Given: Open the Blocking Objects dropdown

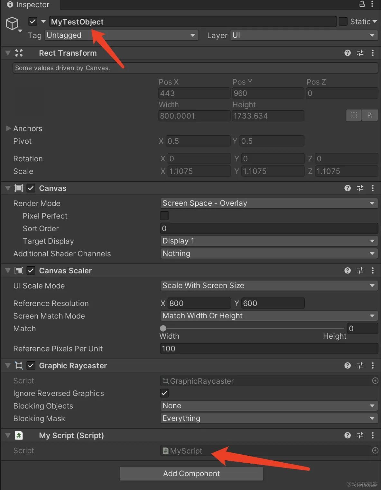Looking at the screenshot, I should [x=269, y=405].
